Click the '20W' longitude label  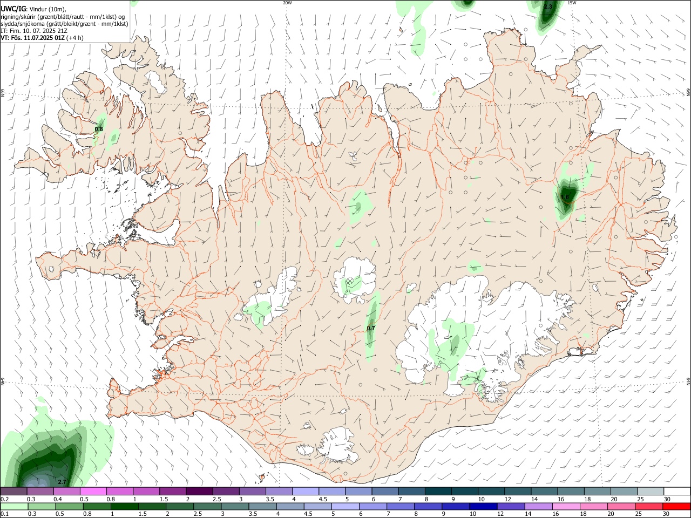[287, 3]
